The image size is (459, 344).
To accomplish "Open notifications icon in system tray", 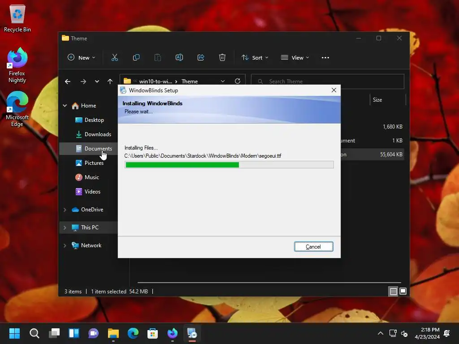I will 447,333.
